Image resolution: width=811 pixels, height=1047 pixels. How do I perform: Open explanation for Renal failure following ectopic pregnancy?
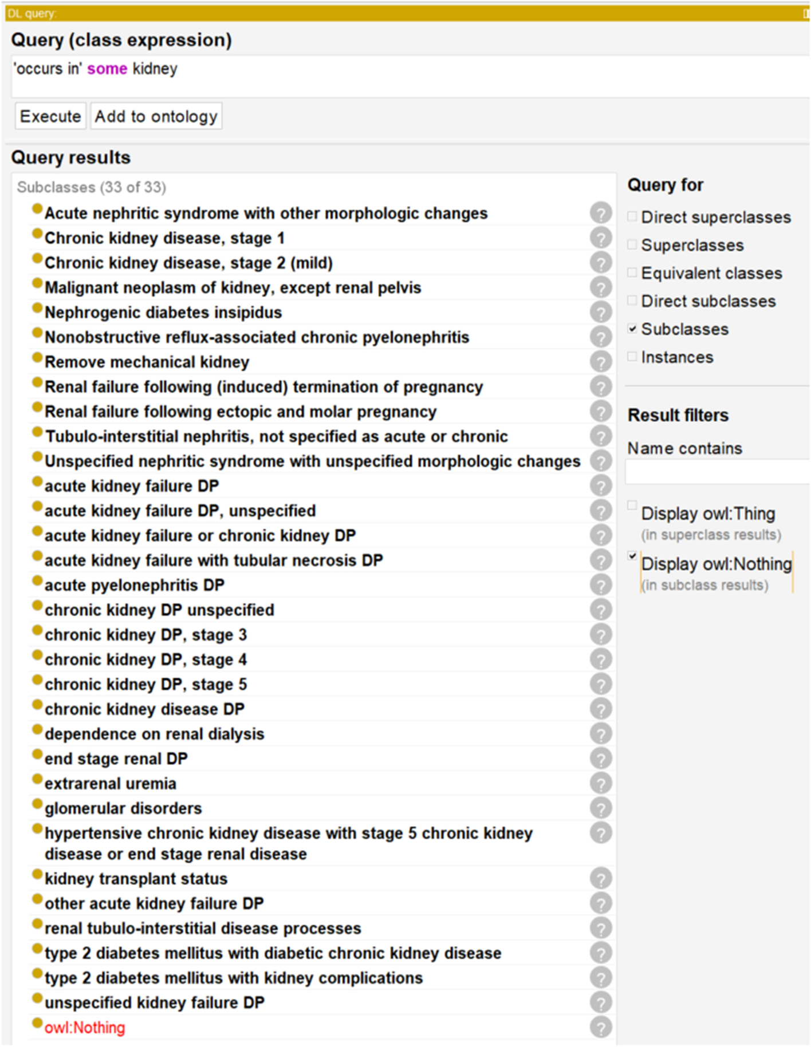click(x=601, y=412)
